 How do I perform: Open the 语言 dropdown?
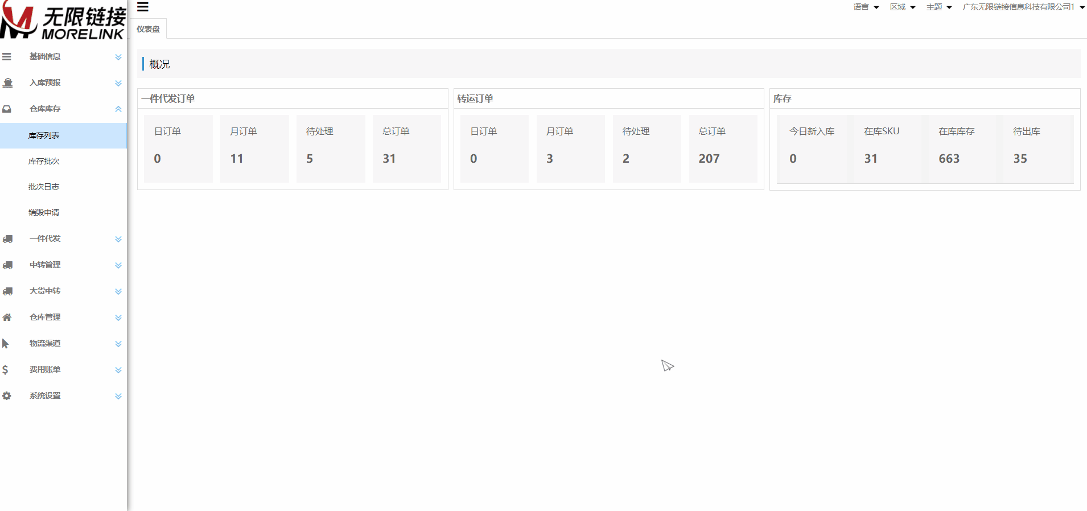point(866,7)
